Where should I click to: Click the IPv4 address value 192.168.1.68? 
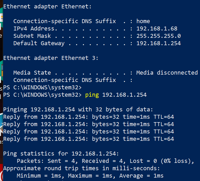[x=157, y=29]
